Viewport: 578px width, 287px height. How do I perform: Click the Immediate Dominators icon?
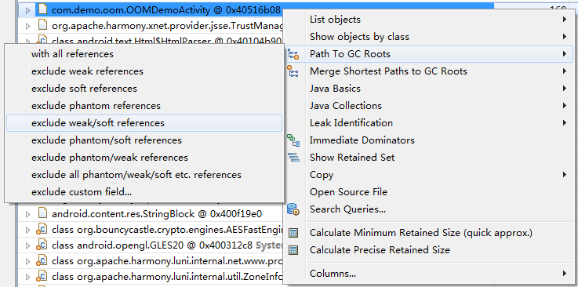click(x=293, y=140)
